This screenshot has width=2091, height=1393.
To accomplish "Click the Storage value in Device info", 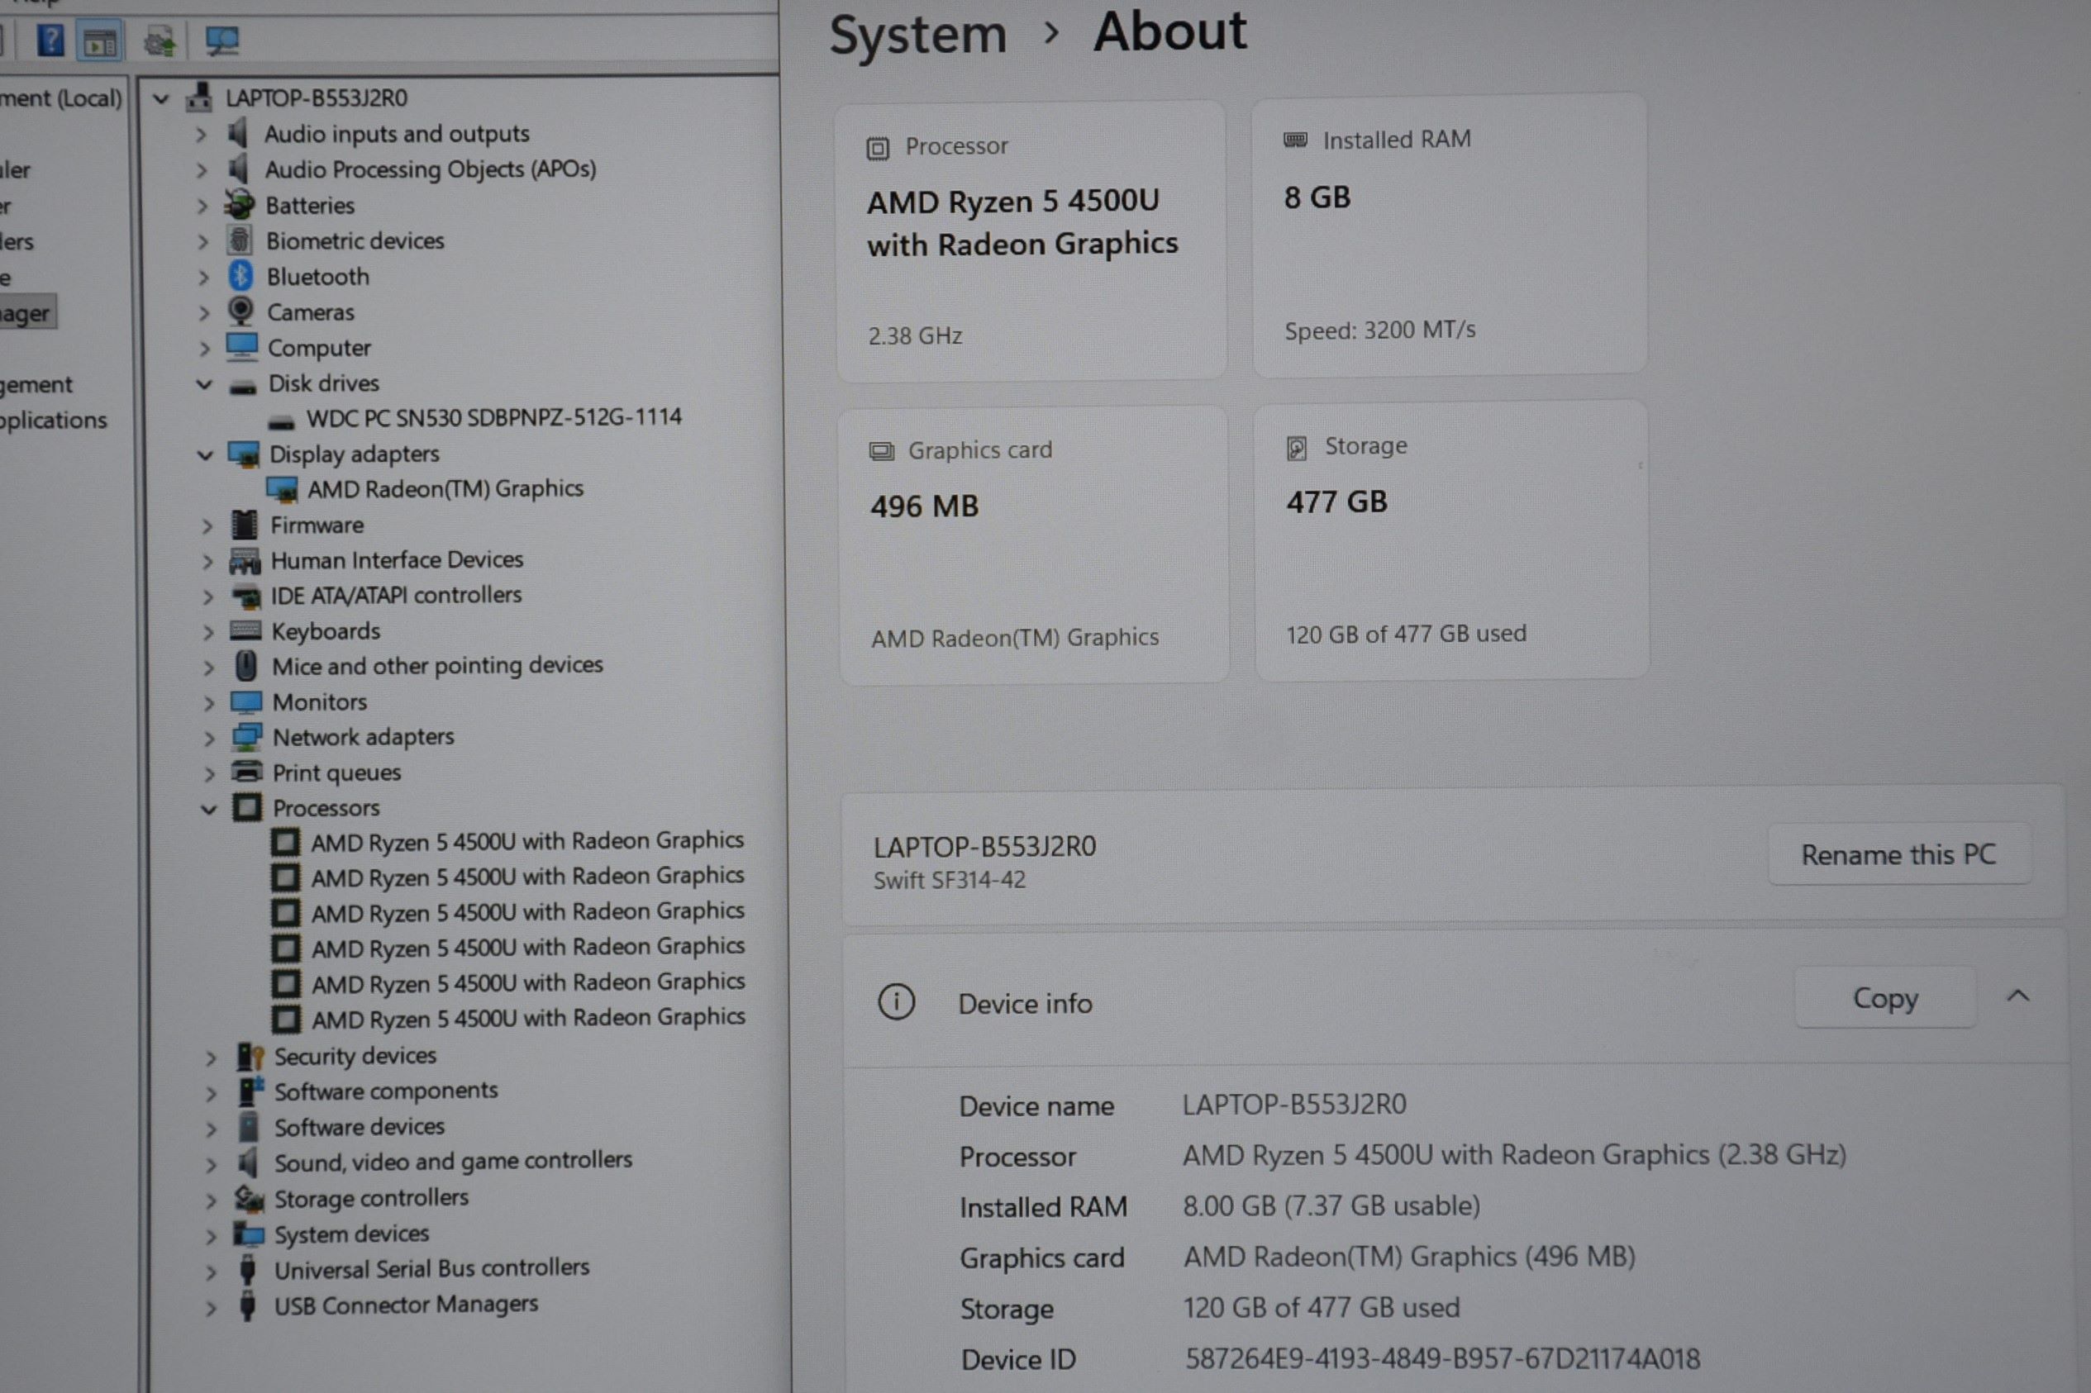I will tap(1322, 1307).
